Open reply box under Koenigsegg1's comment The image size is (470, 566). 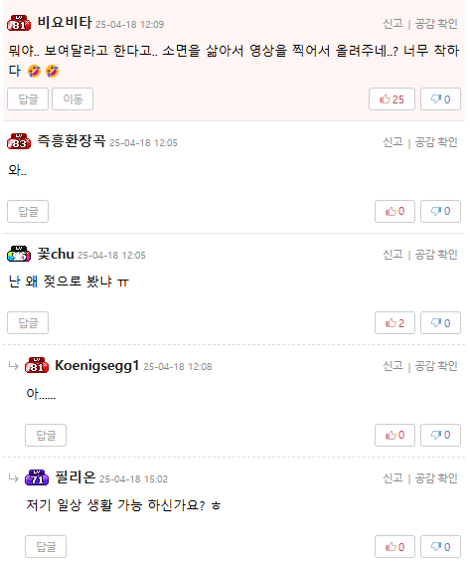pyautogui.click(x=46, y=435)
